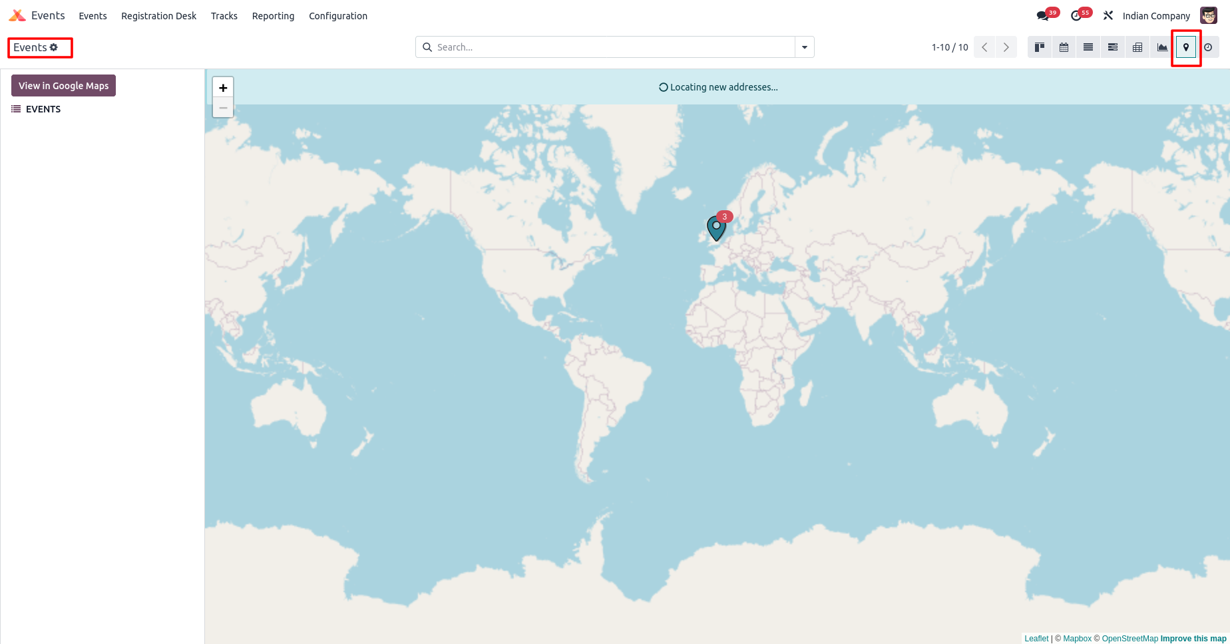The image size is (1230, 644).
Task: Open the OpenStreetMap attribution link
Action: pyautogui.click(x=1129, y=639)
